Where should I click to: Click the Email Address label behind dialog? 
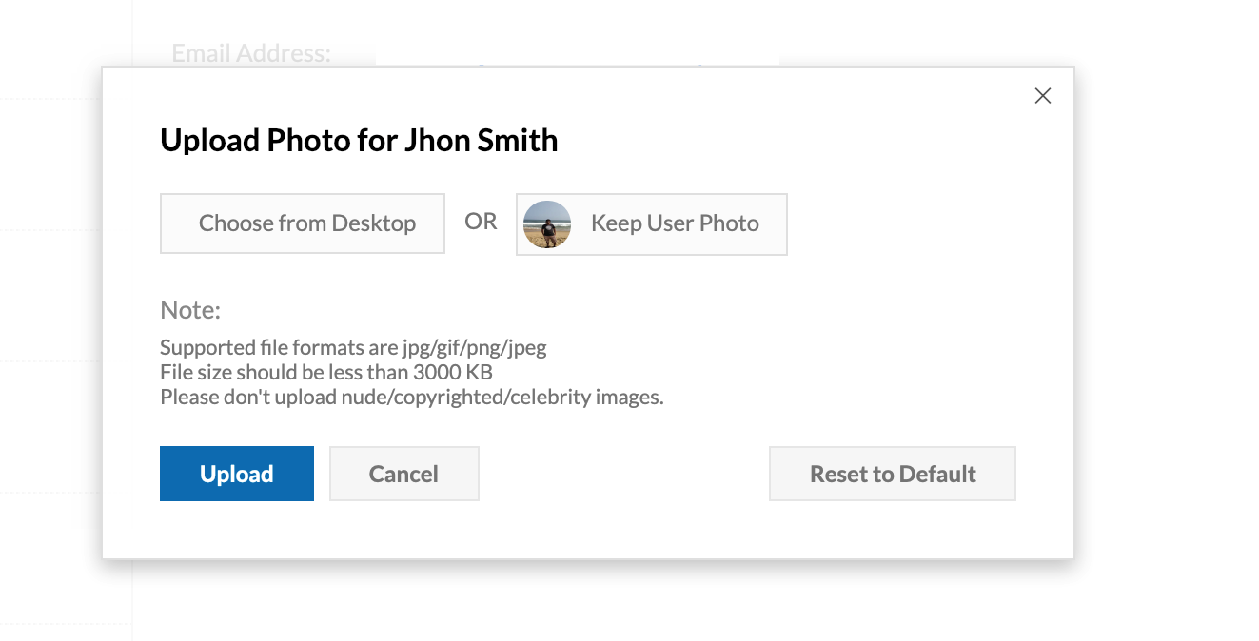[251, 53]
